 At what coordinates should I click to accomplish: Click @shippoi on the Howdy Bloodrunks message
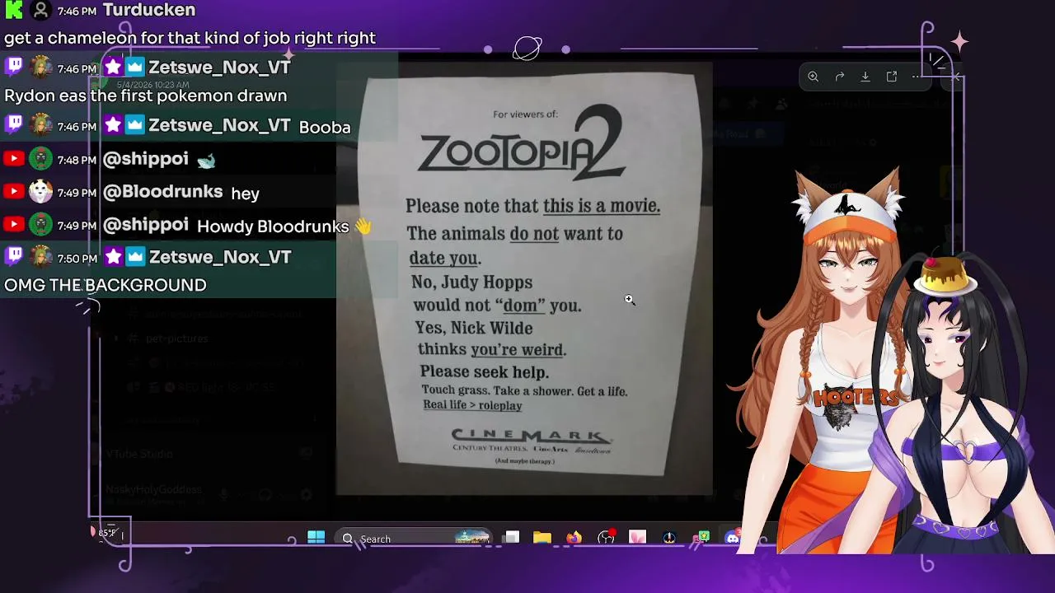click(146, 225)
